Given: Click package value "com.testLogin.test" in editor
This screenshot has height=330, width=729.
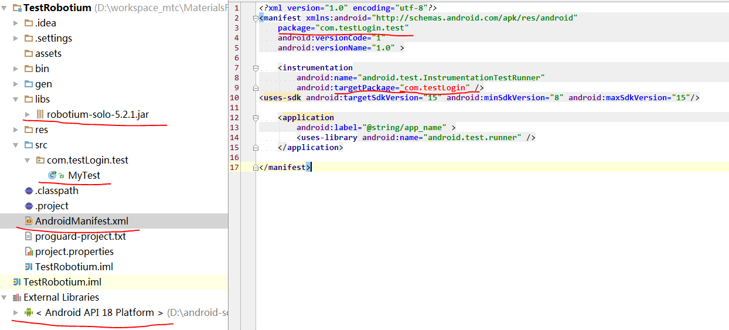Looking at the screenshot, I should pos(362,28).
